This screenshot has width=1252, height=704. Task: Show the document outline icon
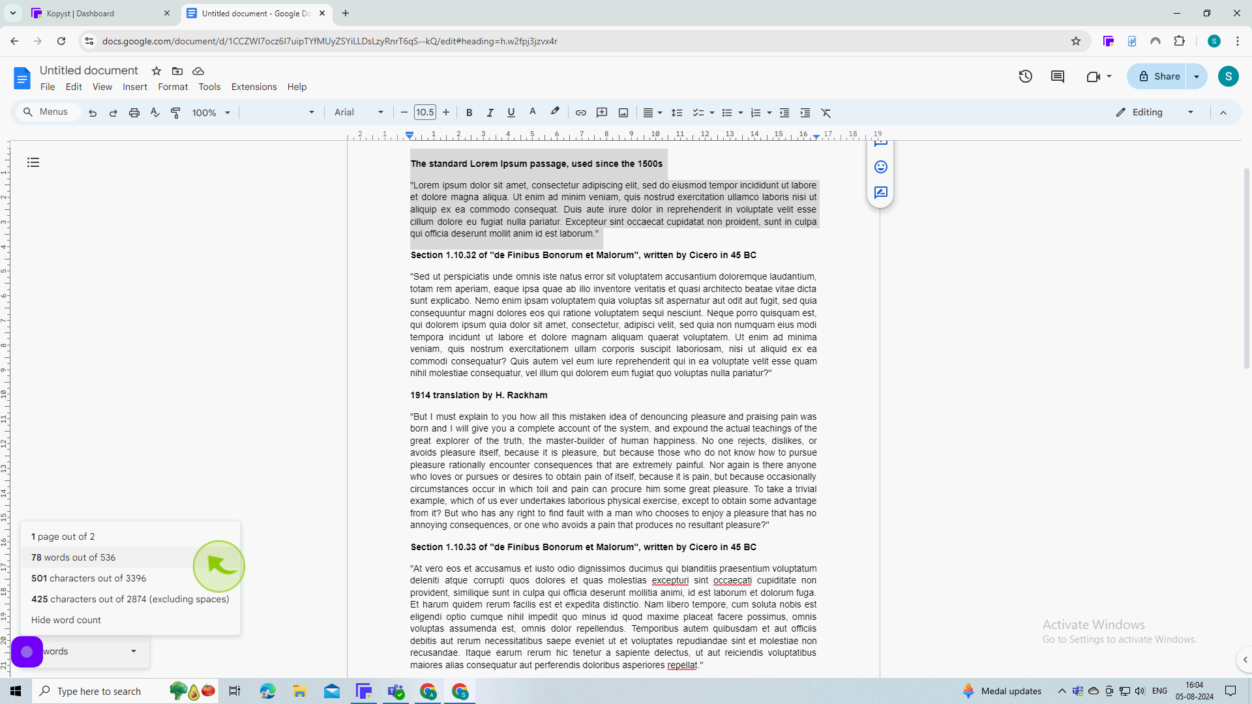tap(33, 162)
